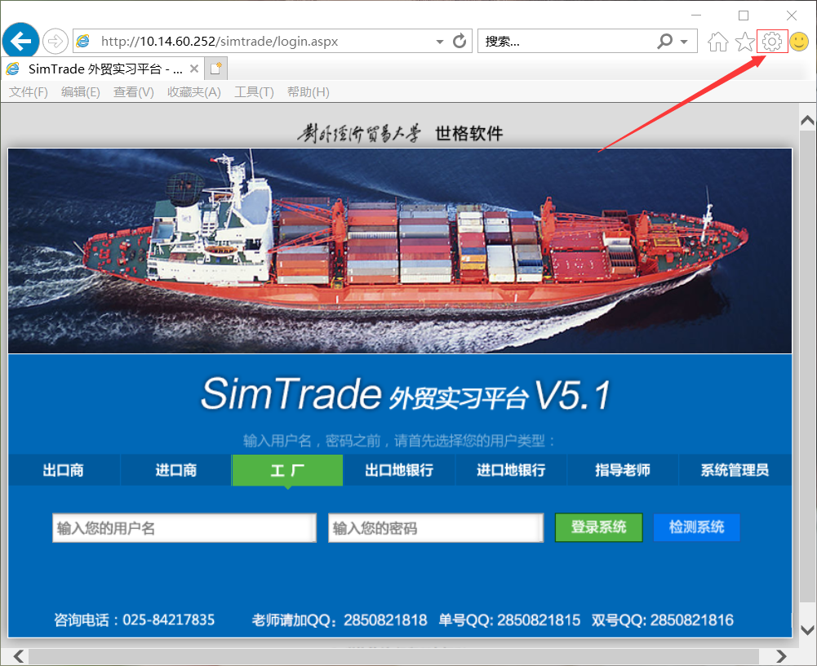Click the 咨询电话：025-84217835 text
817x666 pixels.
(135, 619)
